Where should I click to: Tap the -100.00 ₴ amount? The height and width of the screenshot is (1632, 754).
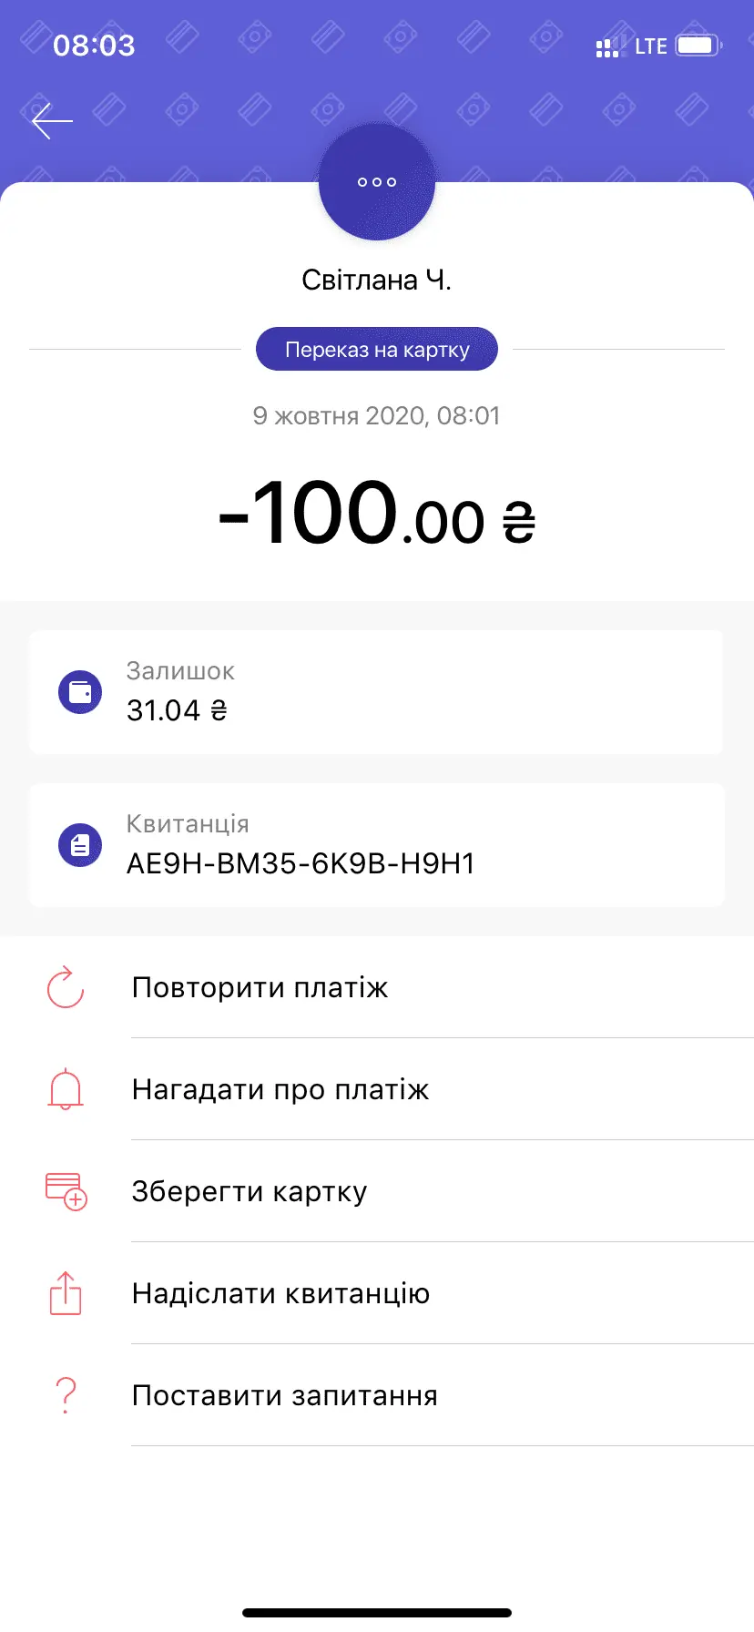tap(377, 515)
